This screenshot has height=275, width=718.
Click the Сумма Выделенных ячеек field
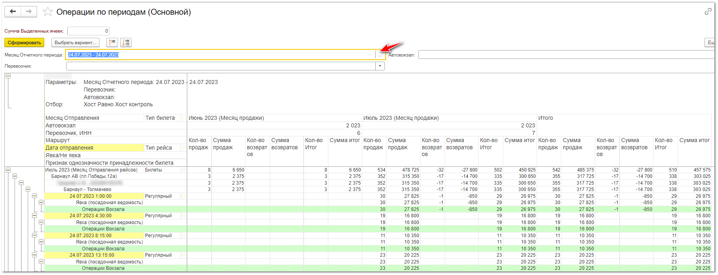pyautogui.click(x=88, y=31)
